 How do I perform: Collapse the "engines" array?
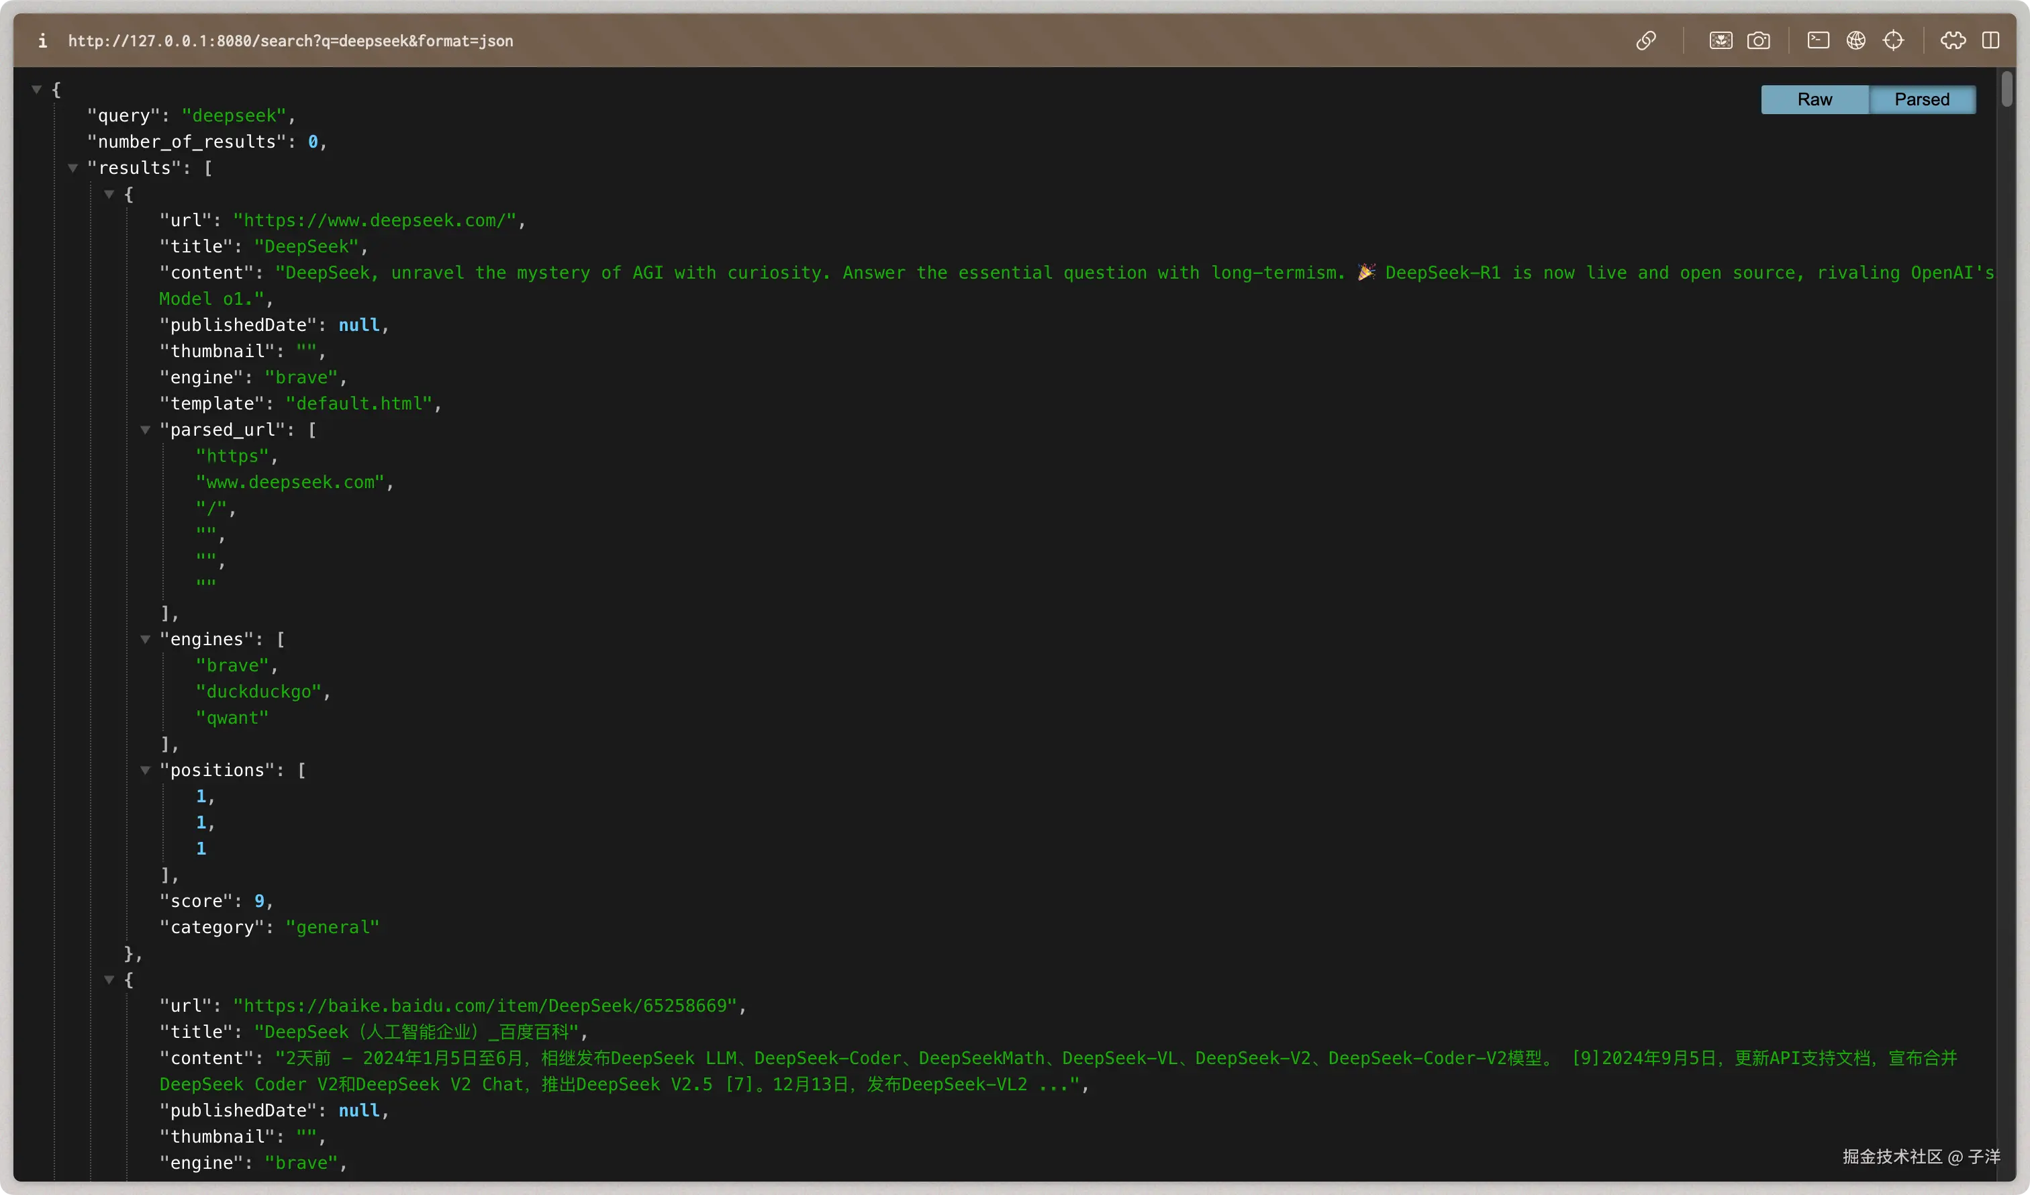(145, 639)
